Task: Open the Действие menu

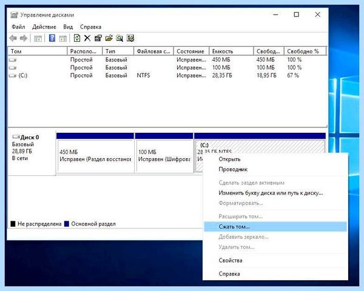Action: click(44, 27)
